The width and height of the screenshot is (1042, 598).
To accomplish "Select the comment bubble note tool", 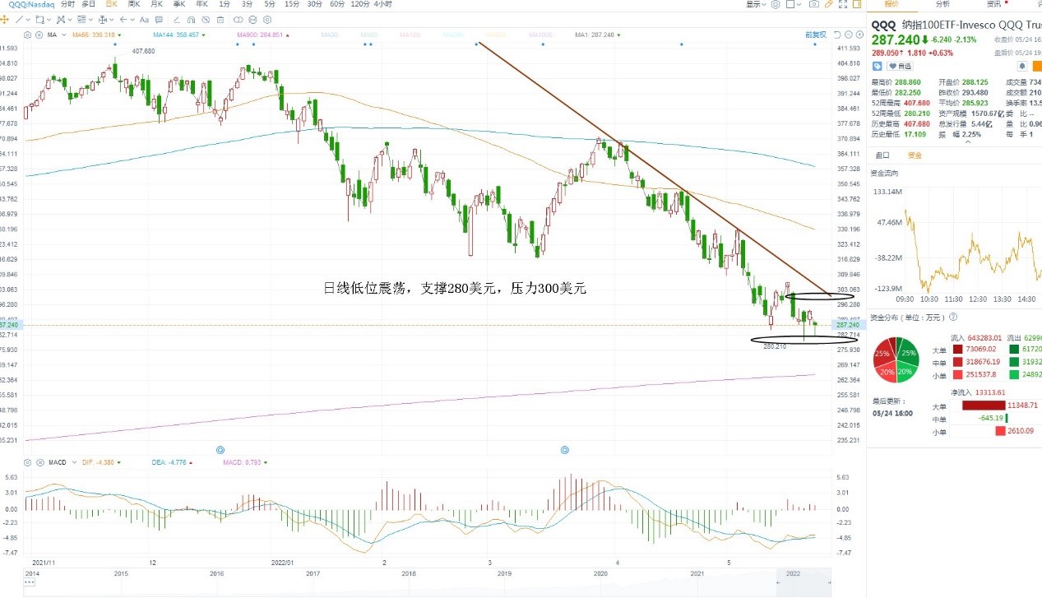I will click(x=159, y=20).
